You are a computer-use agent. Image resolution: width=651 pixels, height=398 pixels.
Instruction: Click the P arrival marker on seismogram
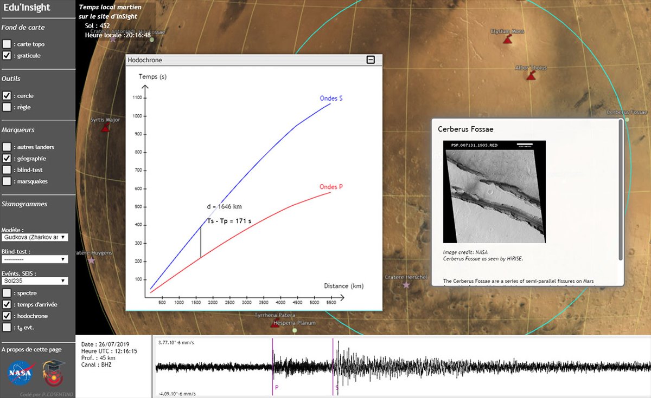pyautogui.click(x=272, y=366)
